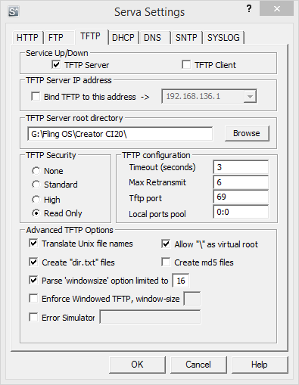299x385 pixels.
Task: Select High security option
Action: click(x=36, y=200)
